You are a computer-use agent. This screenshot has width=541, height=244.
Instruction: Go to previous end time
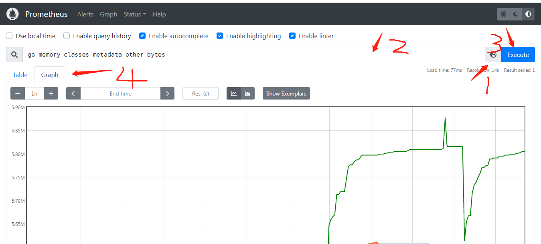point(73,94)
